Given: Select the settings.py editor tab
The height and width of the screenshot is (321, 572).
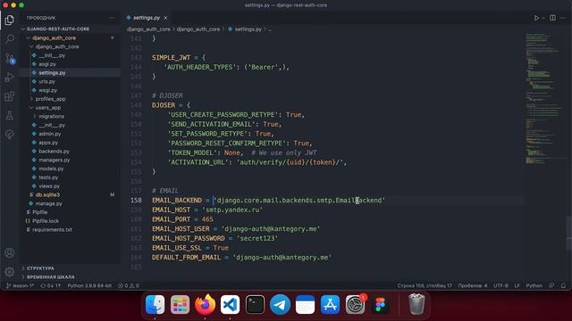Looking at the screenshot, I should coord(147,18).
